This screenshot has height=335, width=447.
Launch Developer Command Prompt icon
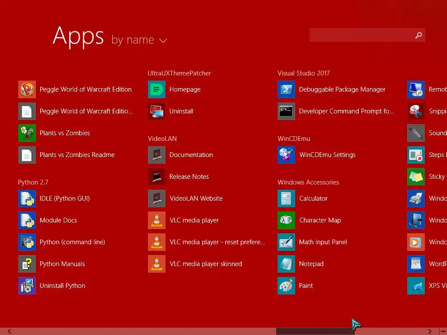(286, 111)
